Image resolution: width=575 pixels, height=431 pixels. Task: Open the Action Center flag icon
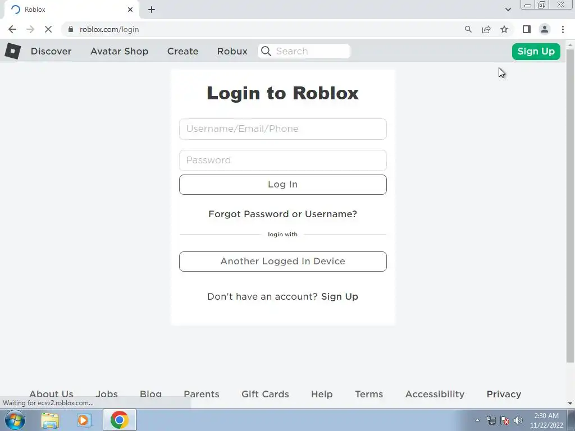point(505,420)
